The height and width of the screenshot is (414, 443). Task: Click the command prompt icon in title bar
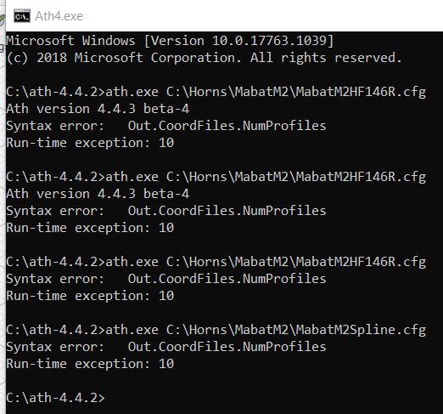coord(22,16)
